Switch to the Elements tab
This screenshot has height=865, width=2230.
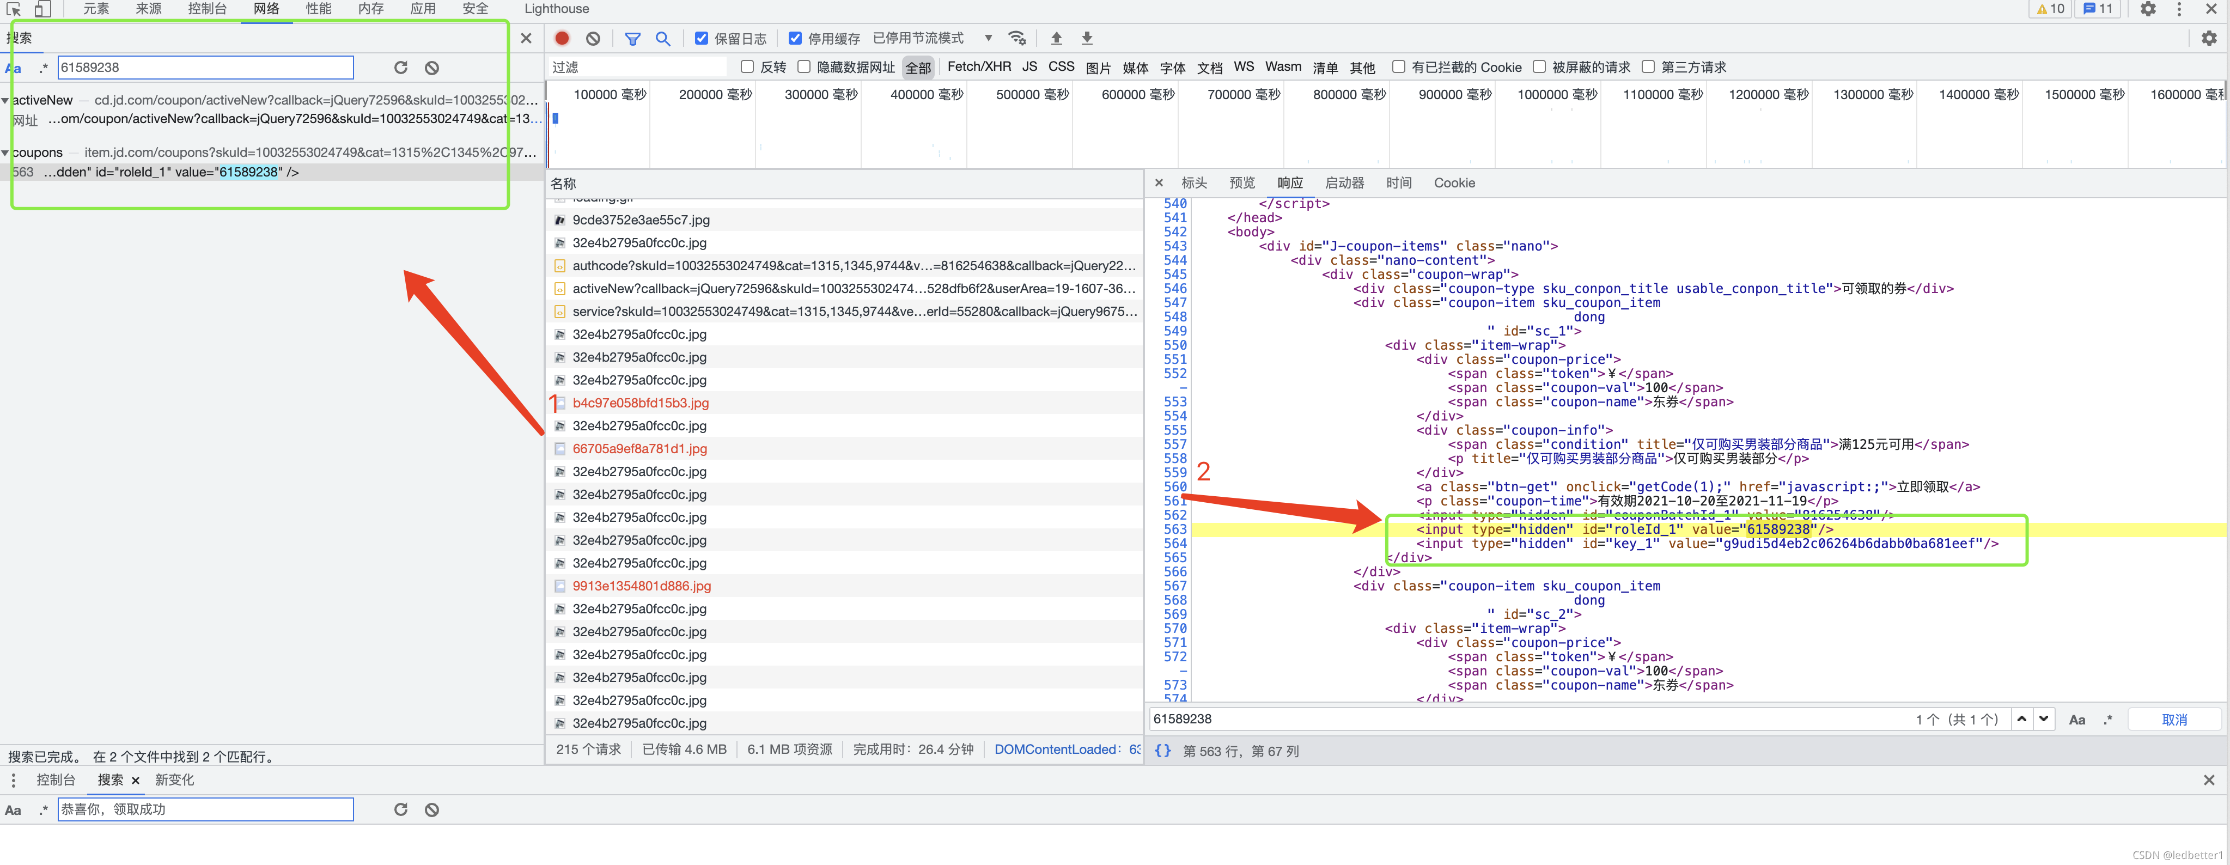(96, 9)
